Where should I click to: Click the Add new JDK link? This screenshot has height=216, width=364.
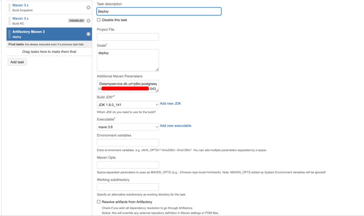[x=171, y=104]
